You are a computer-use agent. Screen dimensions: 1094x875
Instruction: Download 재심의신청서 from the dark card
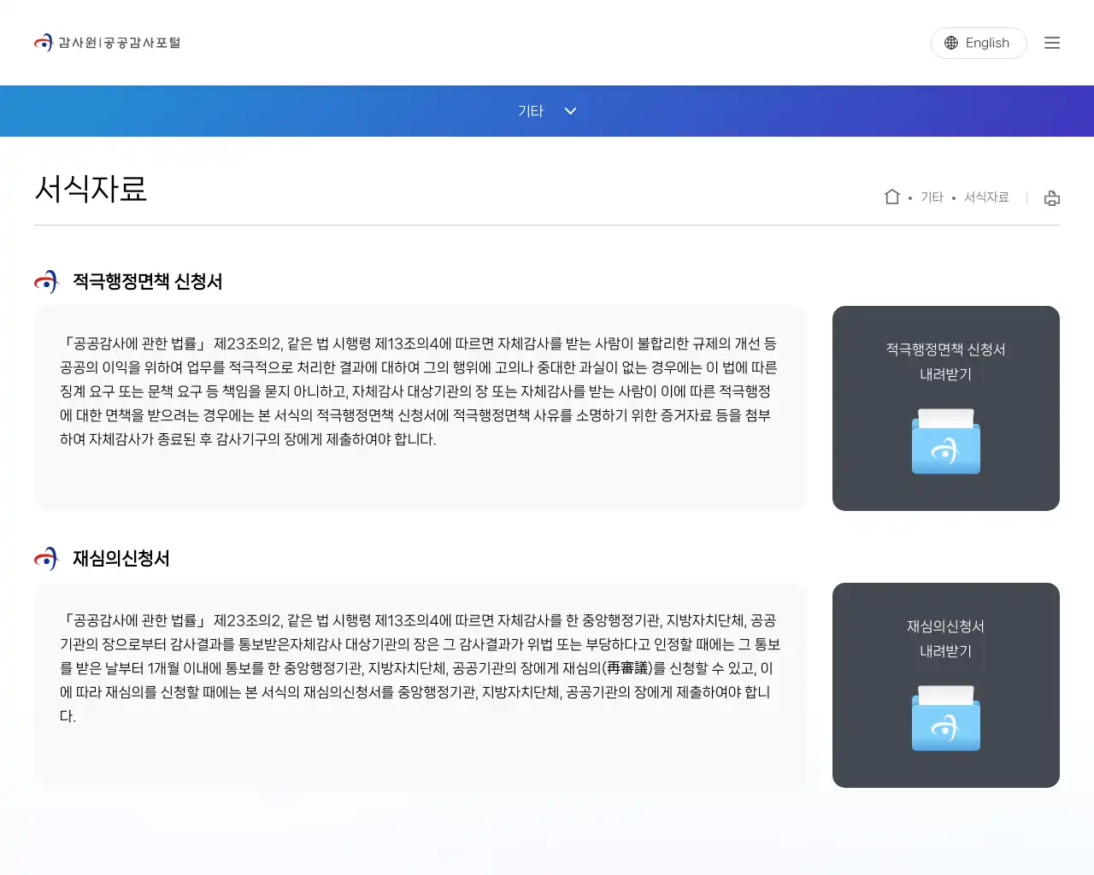(945, 685)
